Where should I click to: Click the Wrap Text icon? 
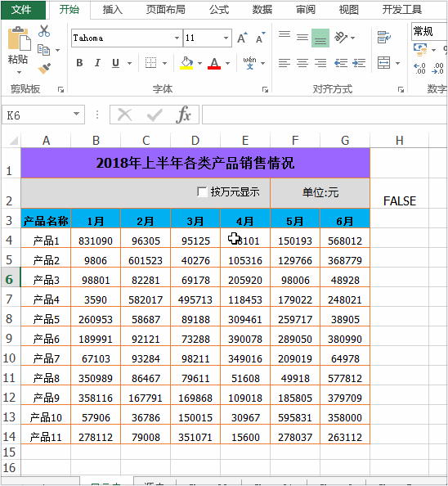point(384,38)
